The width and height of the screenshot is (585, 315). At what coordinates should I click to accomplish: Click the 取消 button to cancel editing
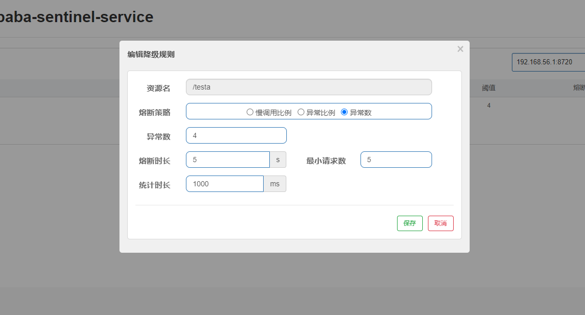click(440, 223)
